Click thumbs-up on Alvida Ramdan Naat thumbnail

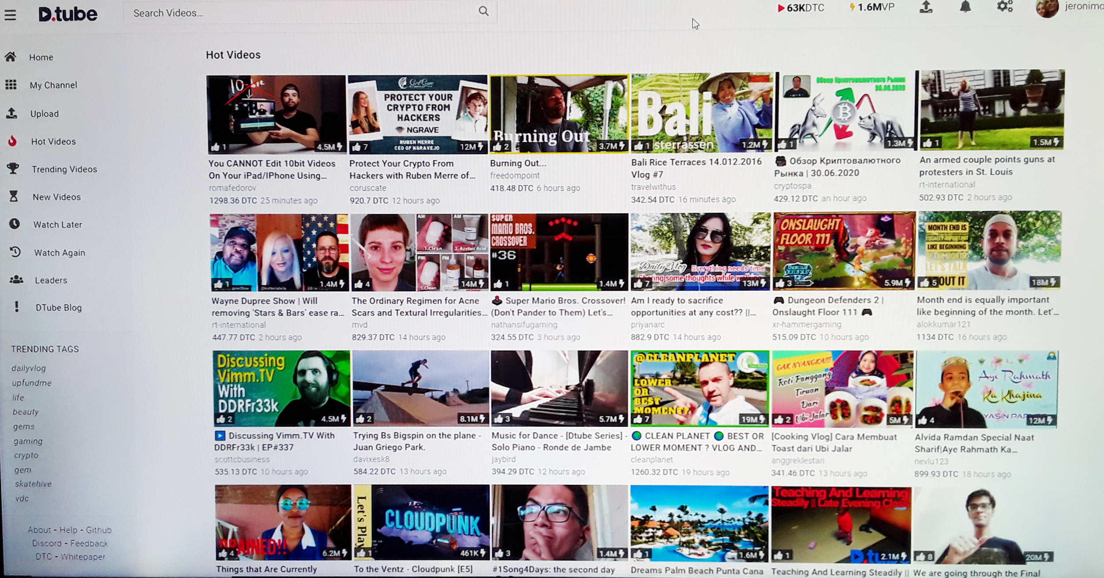pyautogui.click(x=923, y=420)
